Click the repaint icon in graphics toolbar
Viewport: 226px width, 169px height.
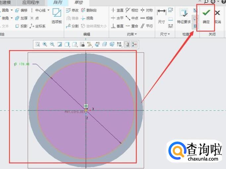pos(60,44)
